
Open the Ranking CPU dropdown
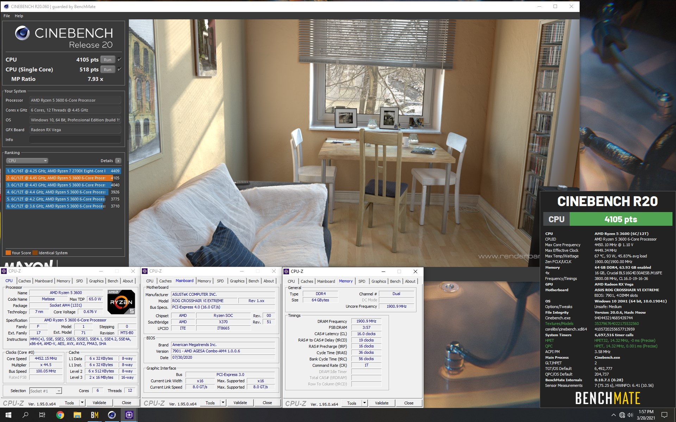point(27,161)
